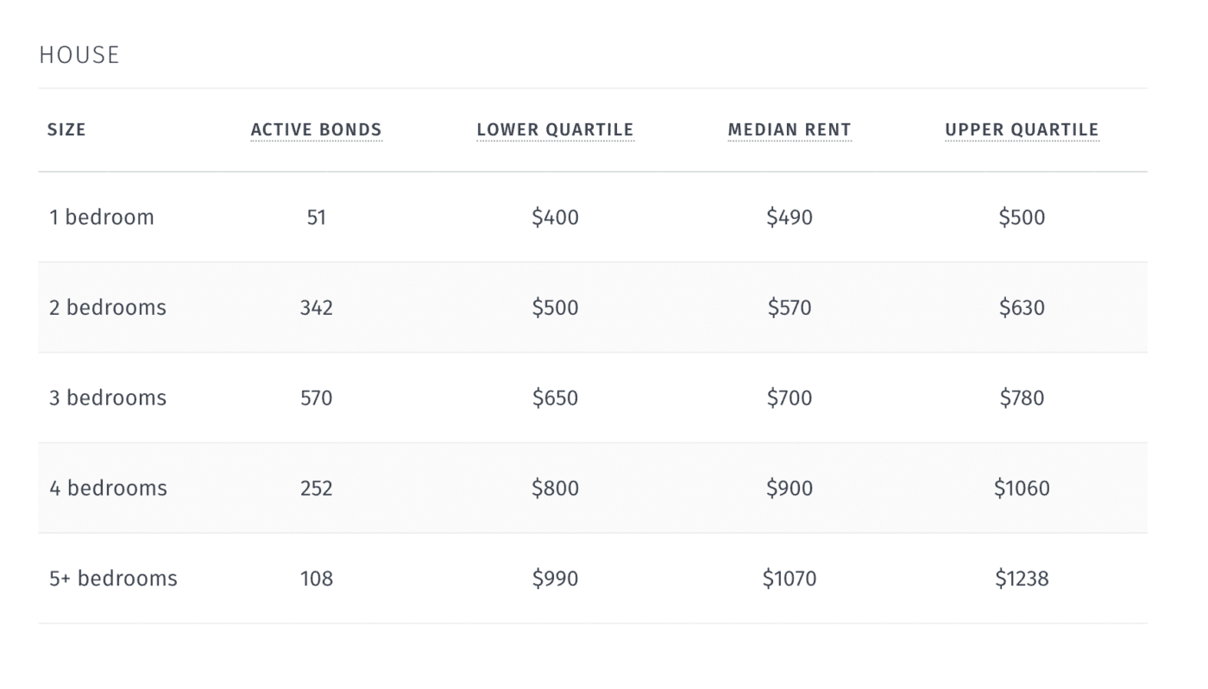Click the $700 median rent cell
Screen dimensions: 1208x689
(x=790, y=398)
